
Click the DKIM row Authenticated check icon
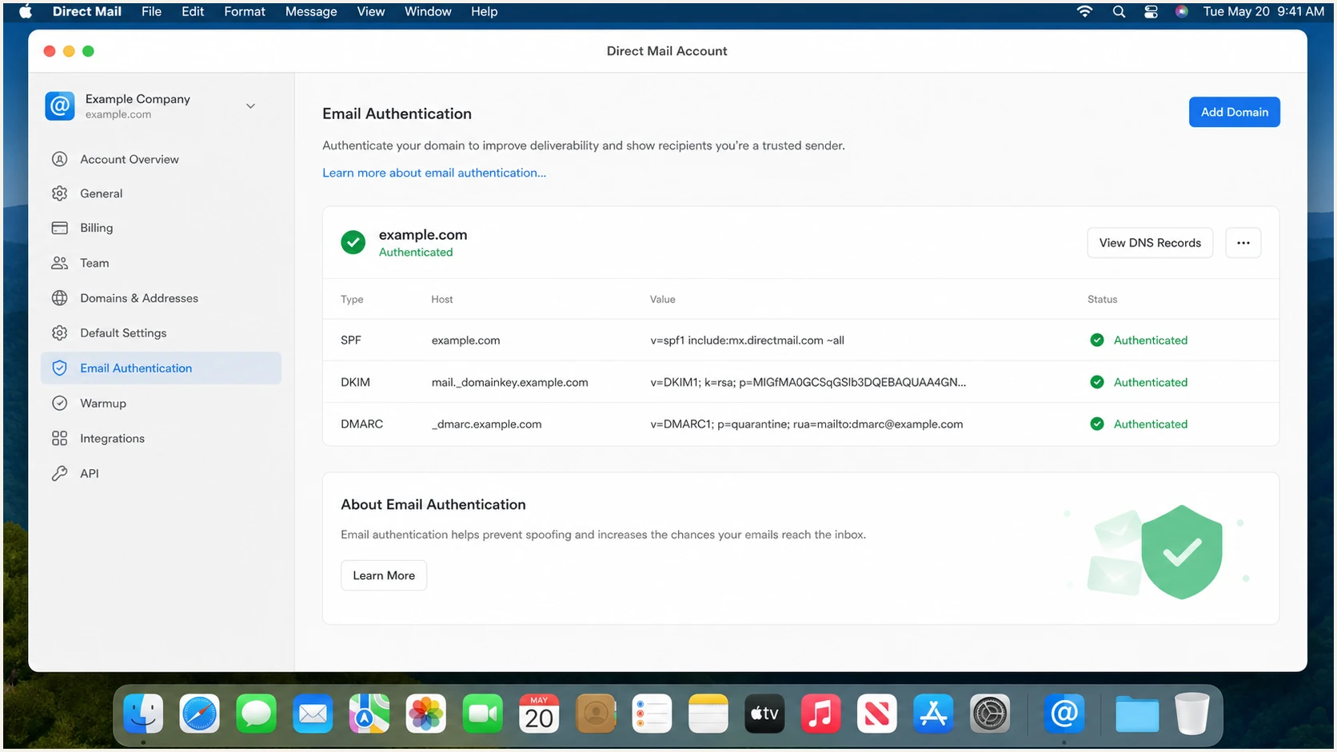1097,382
